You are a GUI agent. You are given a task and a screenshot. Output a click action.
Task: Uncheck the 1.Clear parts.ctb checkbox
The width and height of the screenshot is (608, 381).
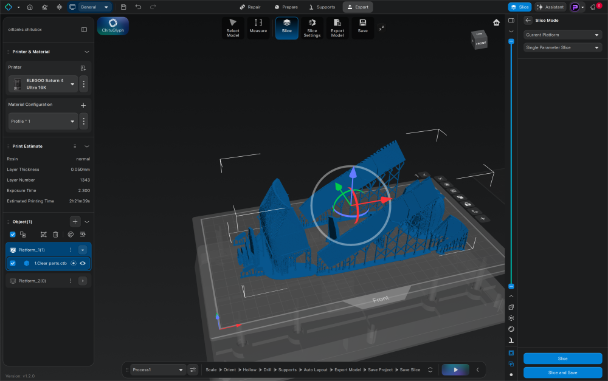click(x=13, y=263)
